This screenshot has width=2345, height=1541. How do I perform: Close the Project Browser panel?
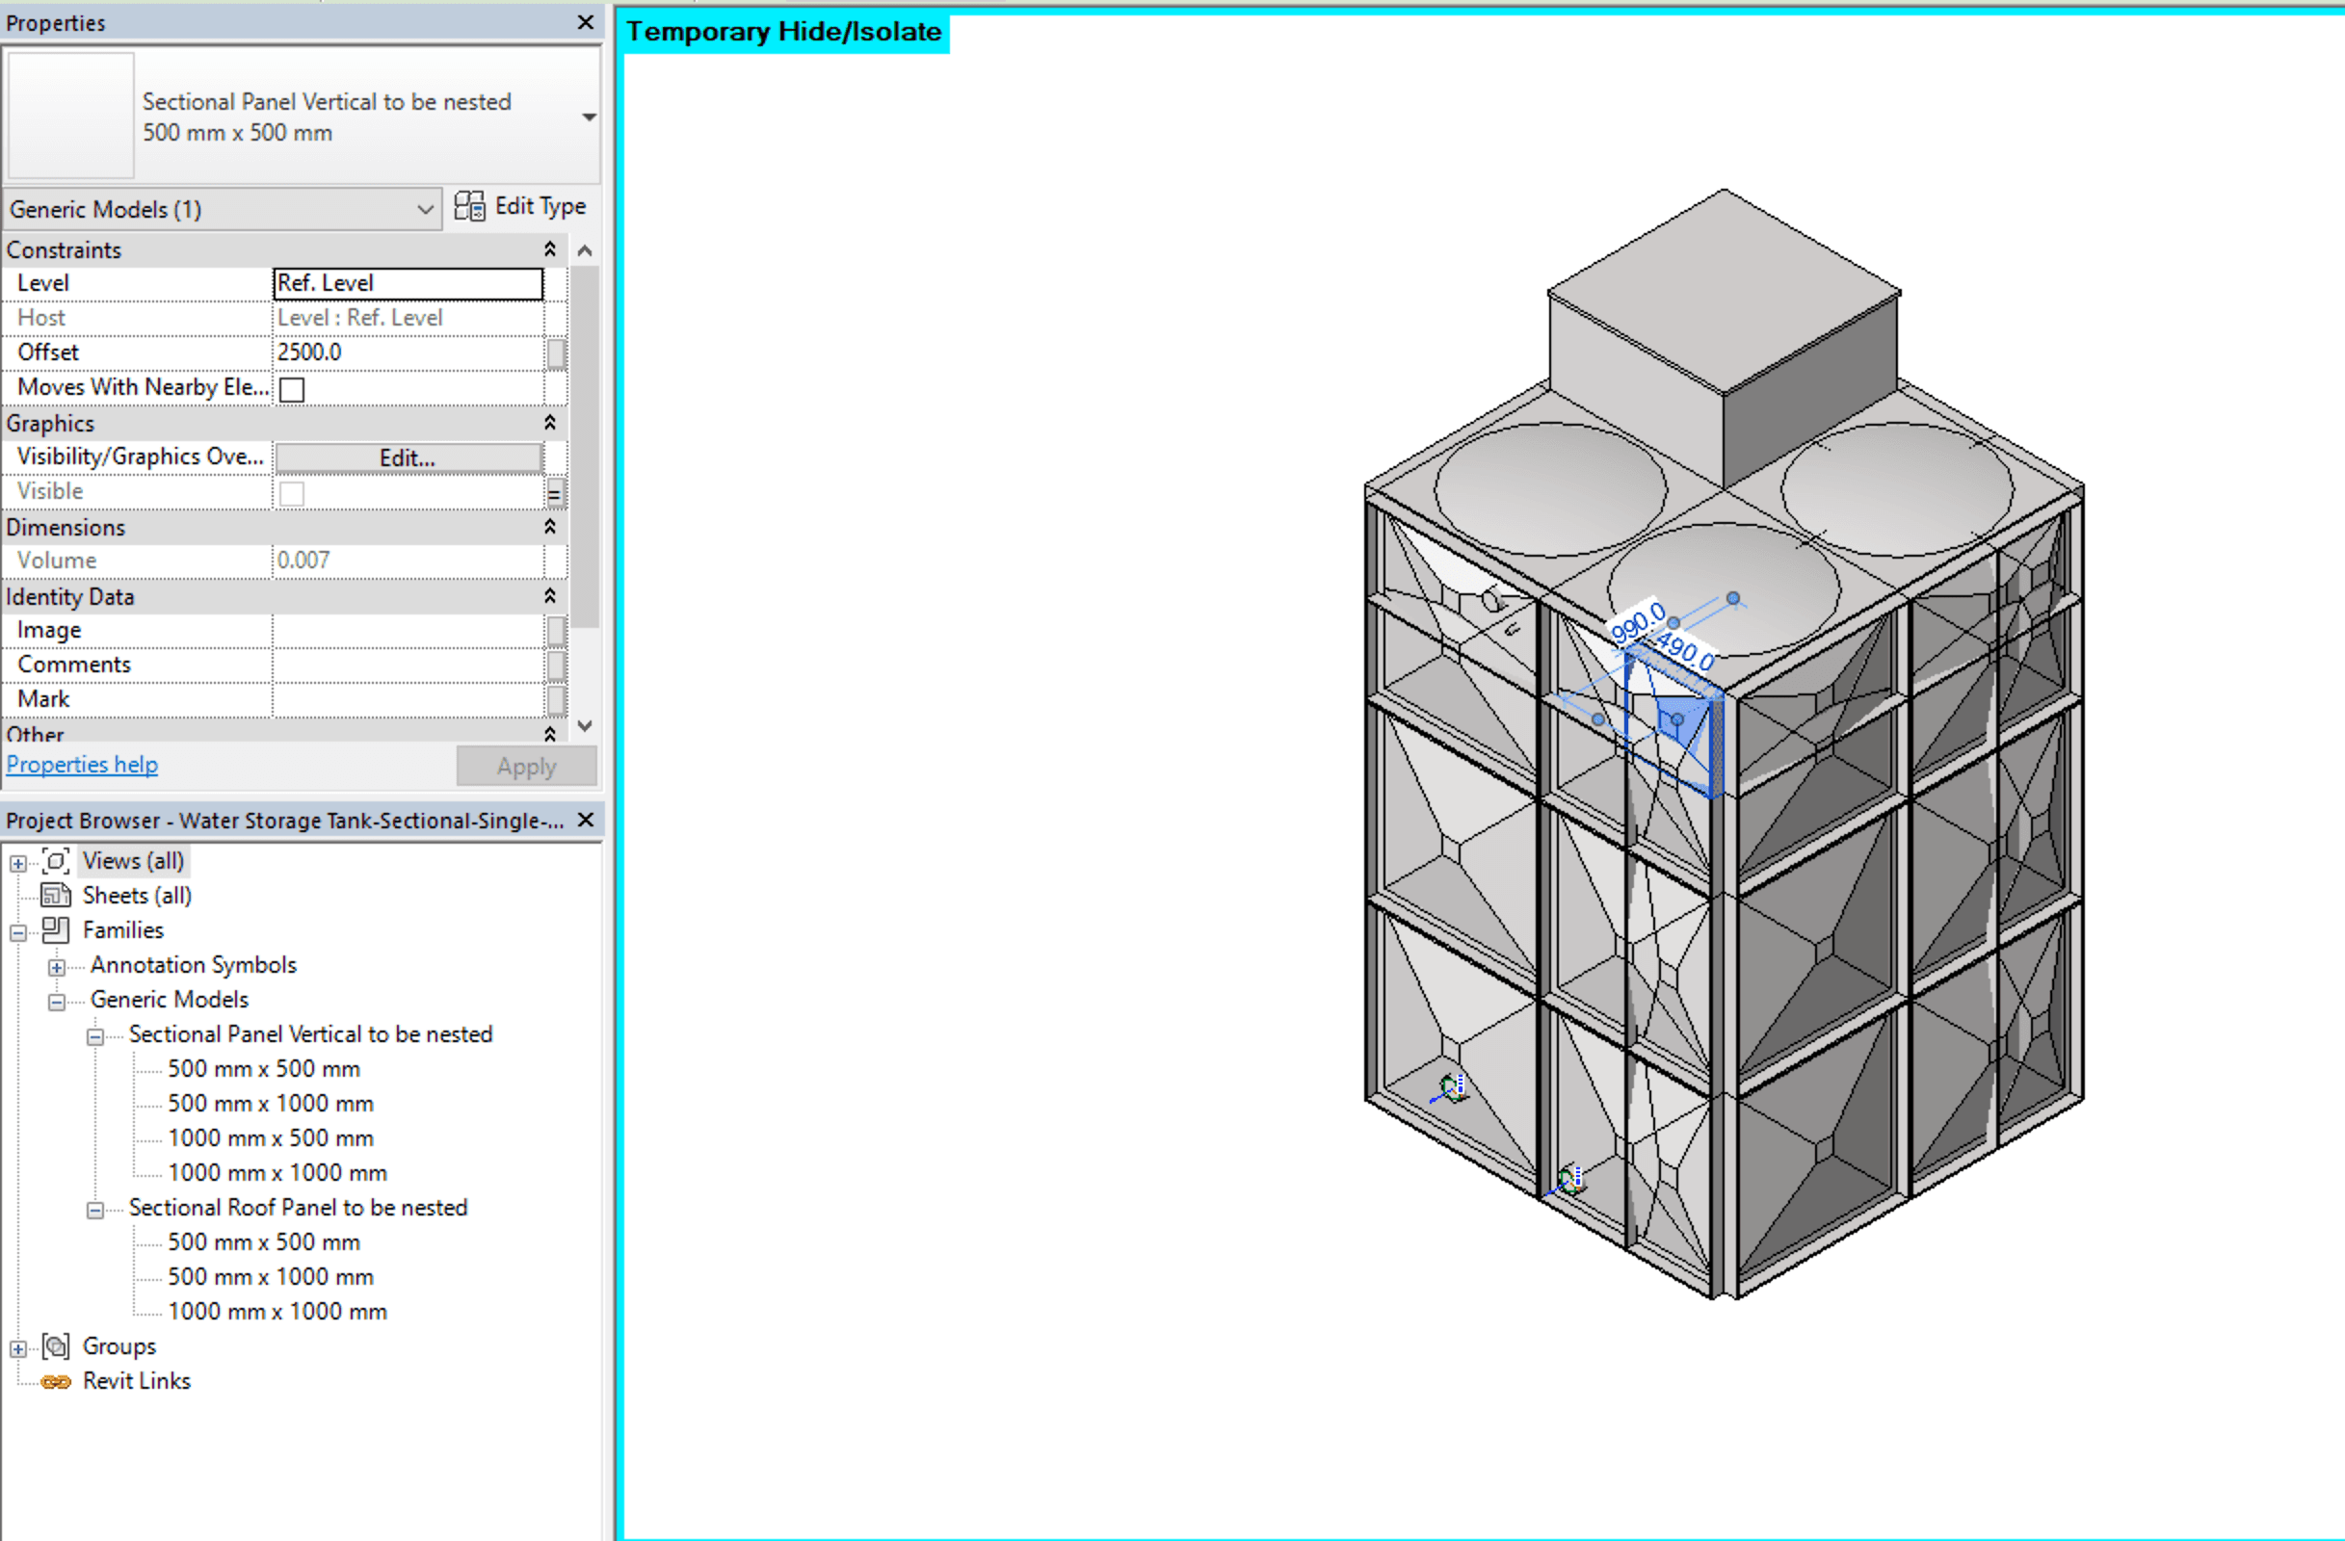point(585,821)
